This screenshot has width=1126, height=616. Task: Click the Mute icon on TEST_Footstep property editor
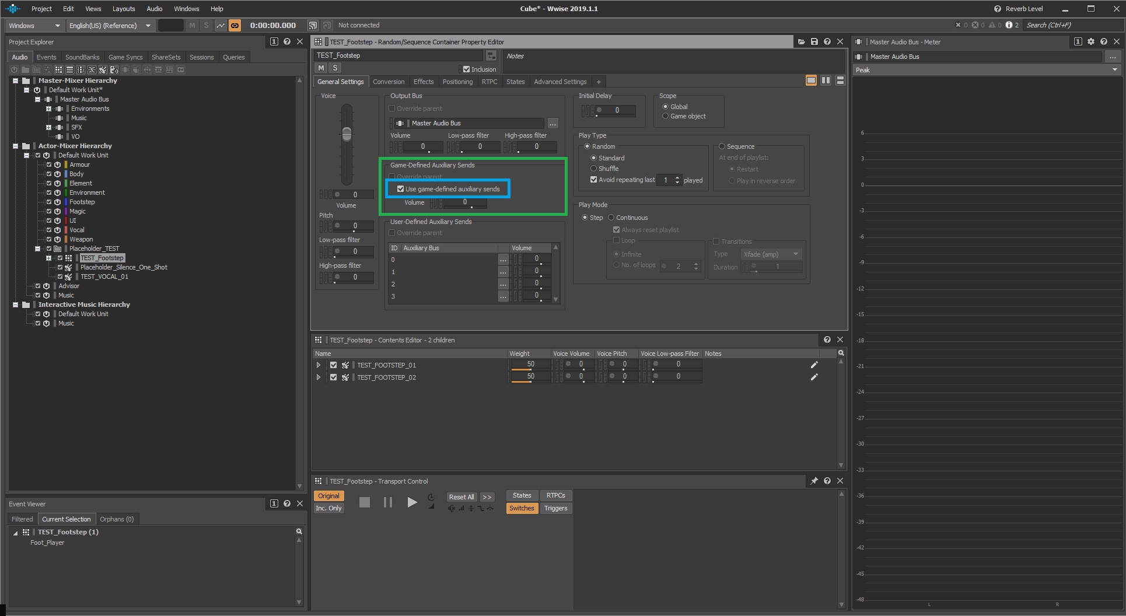click(x=320, y=68)
